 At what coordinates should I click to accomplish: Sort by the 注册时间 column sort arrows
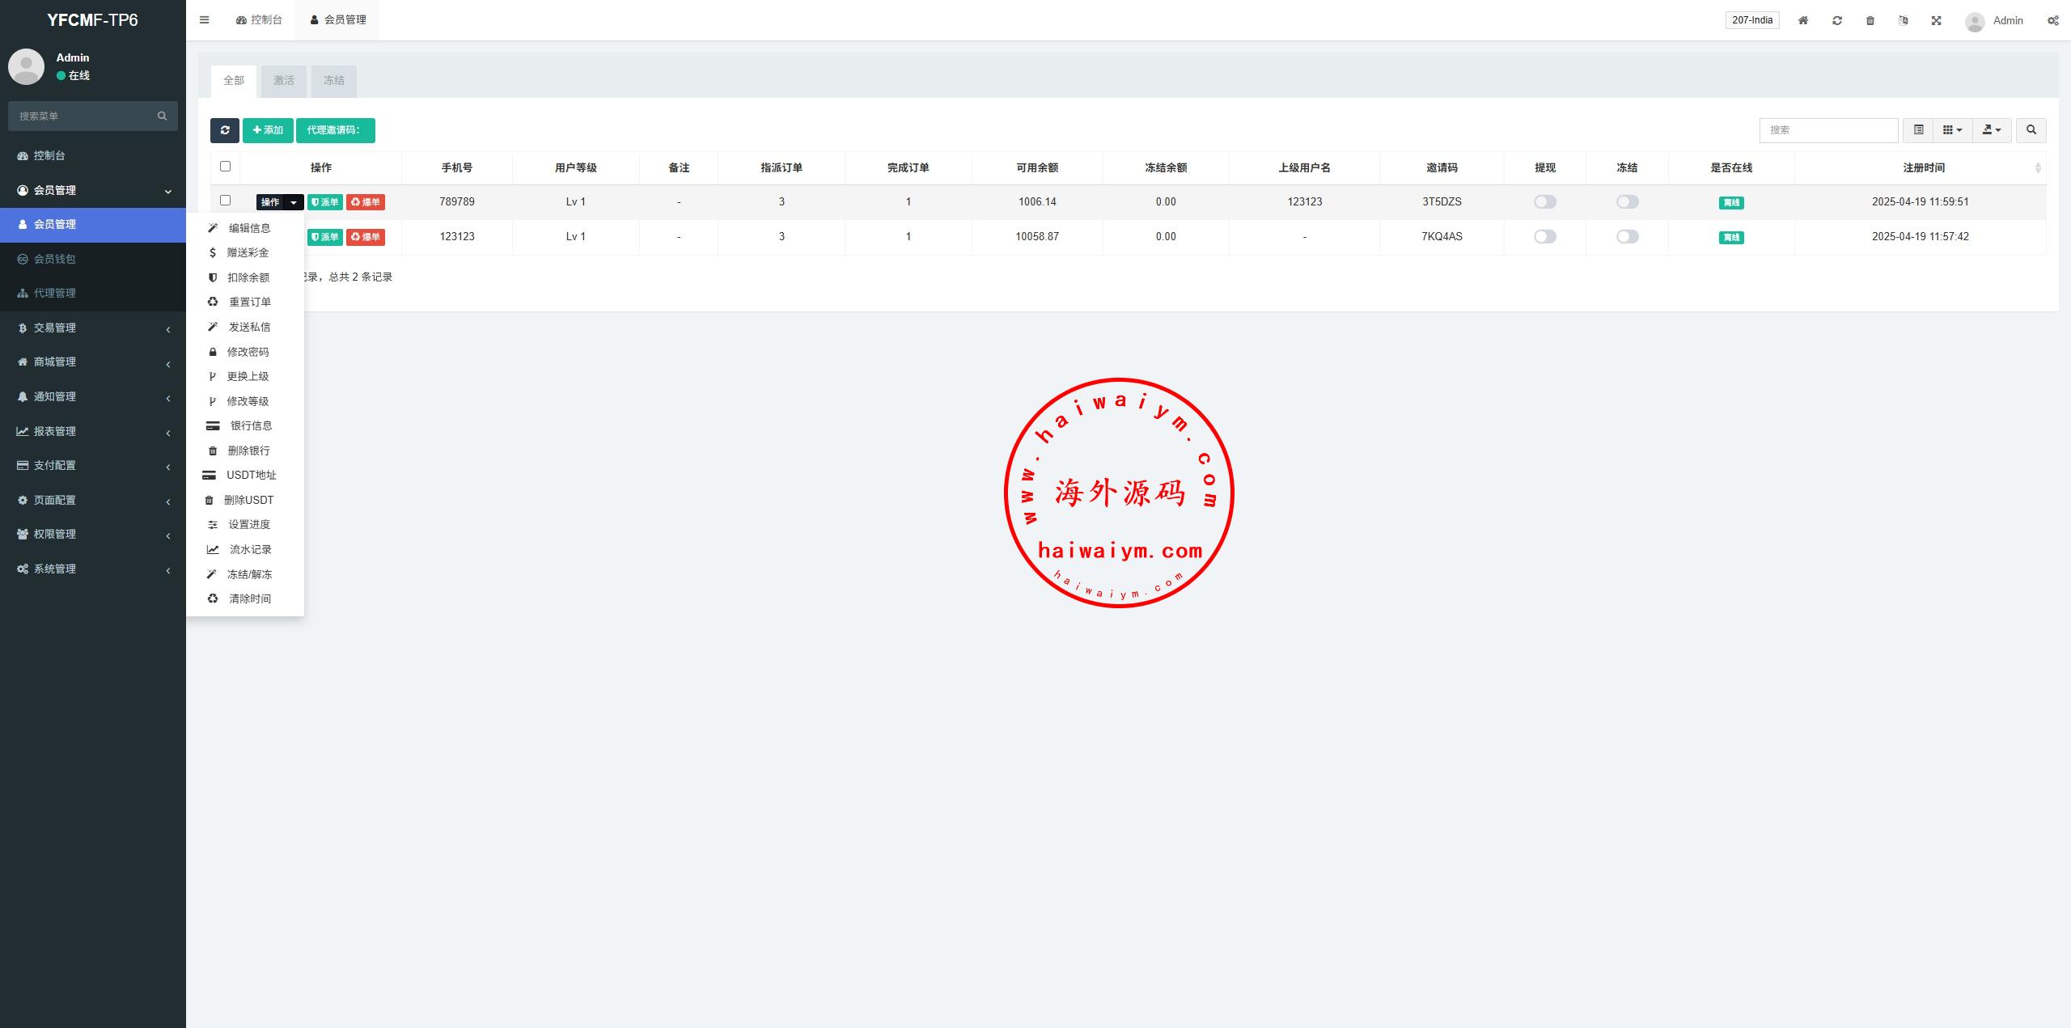(x=2037, y=167)
